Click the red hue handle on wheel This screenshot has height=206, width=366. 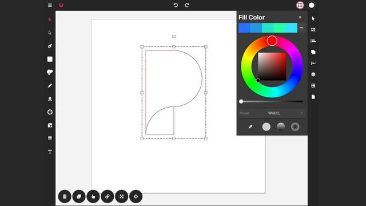click(272, 41)
